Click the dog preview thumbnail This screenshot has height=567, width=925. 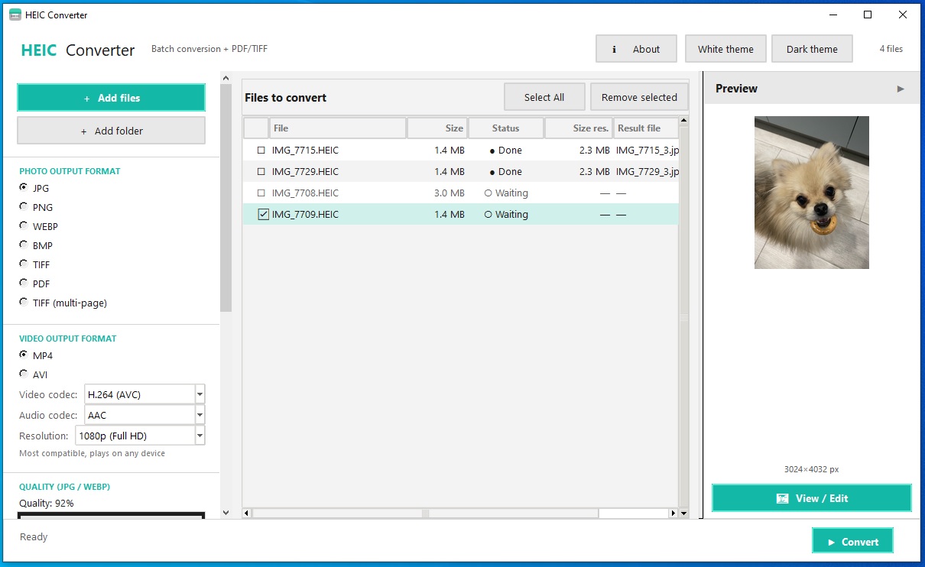coord(812,193)
